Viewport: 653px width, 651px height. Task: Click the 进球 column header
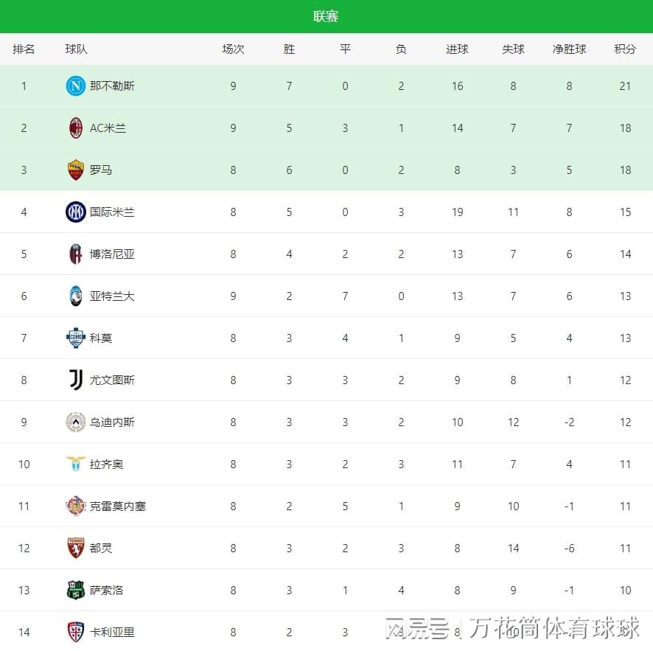coord(457,49)
